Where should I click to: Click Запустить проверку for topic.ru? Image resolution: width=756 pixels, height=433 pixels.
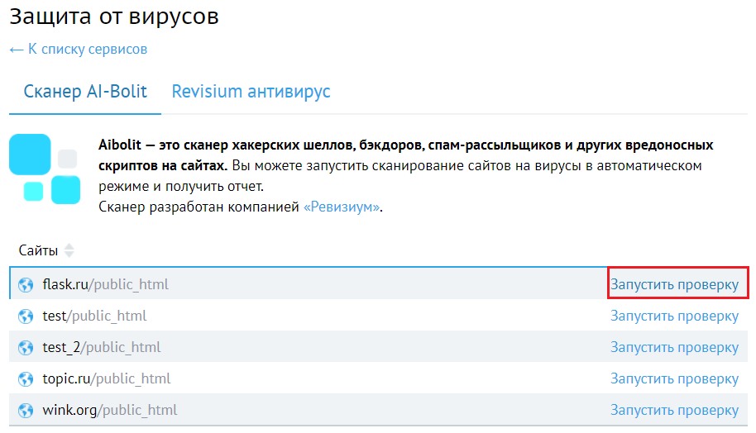point(674,379)
